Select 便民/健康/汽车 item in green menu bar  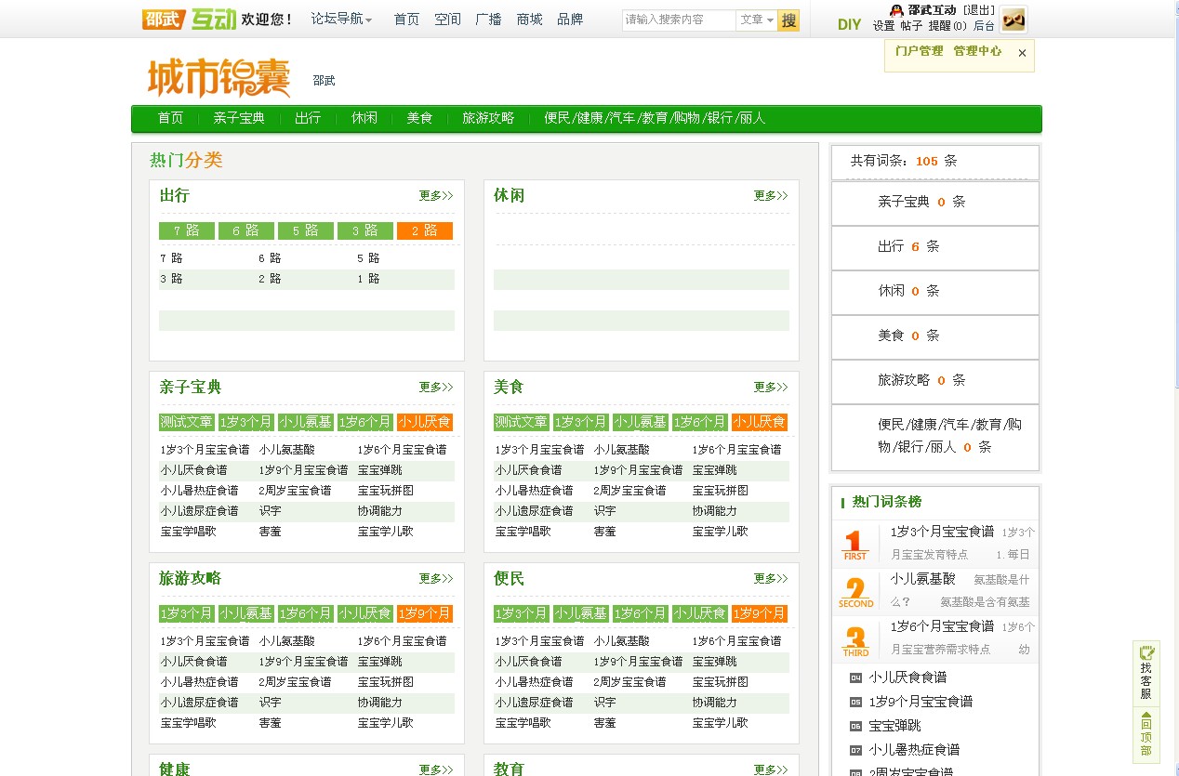[655, 118]
